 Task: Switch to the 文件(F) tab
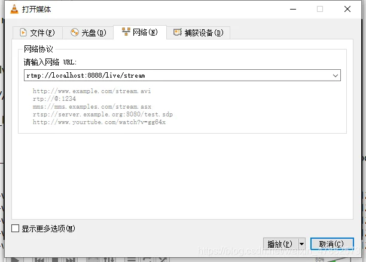pos(38,33)
